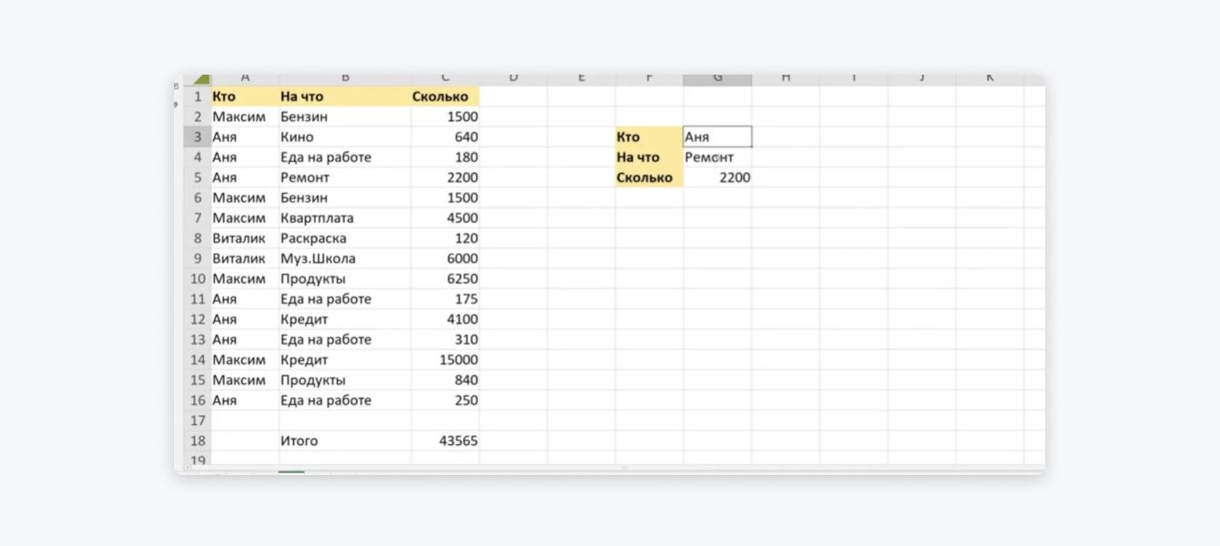Click the 'Сколько' header cell in column C

(x=444, y=96)
